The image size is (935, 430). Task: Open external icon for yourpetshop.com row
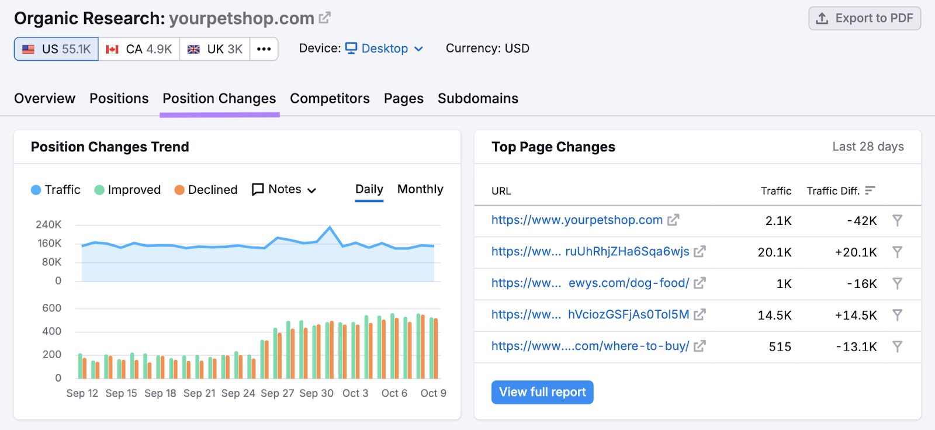pos(673,220)
